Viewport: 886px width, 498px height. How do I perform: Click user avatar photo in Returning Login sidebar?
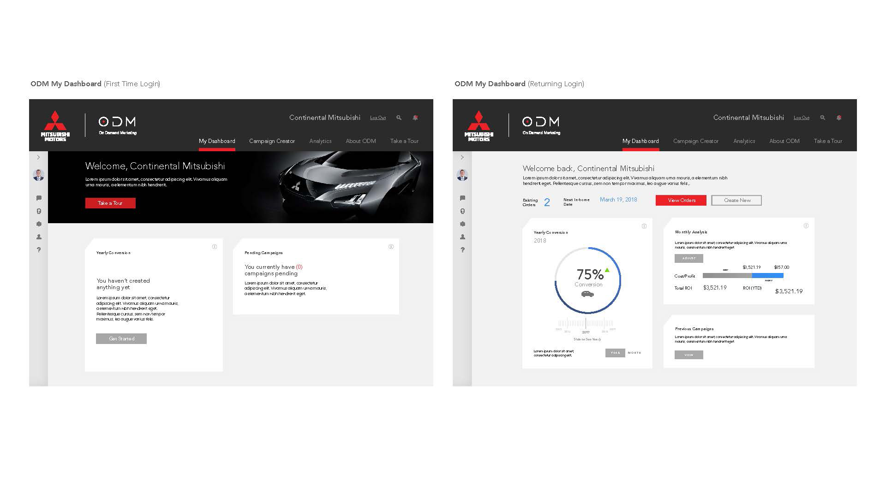click(x=462, y=175)
